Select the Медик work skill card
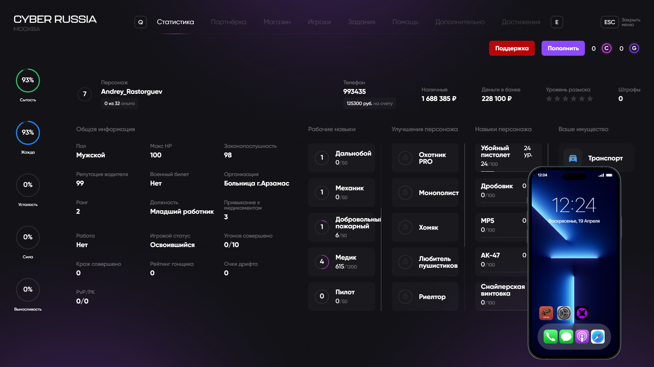Viewport: 654px width, 367px height. click(x=341, y=262)
